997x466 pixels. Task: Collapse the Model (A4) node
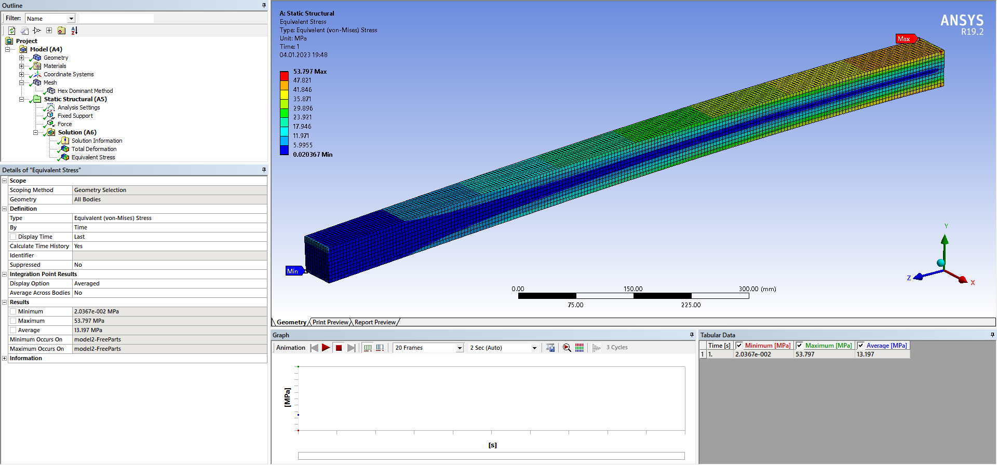click(x=7, y=49)
